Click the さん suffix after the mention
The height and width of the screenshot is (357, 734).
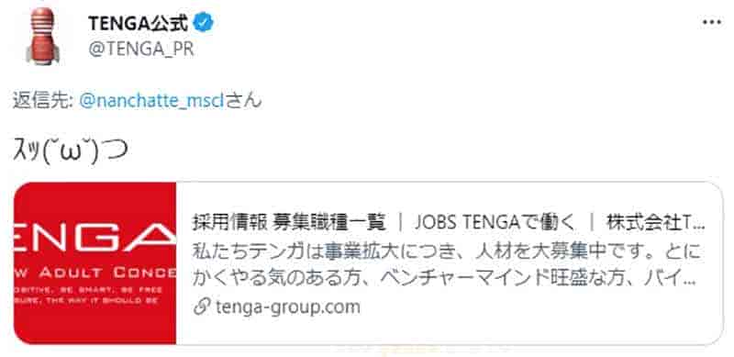244,101
